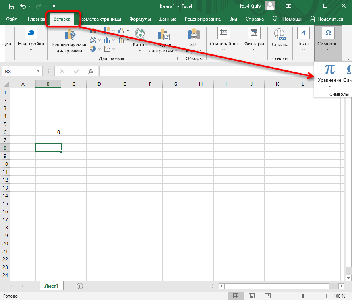Select the Лист1 sheet tab
Screen dimensions: 352x300
point(51,286)
